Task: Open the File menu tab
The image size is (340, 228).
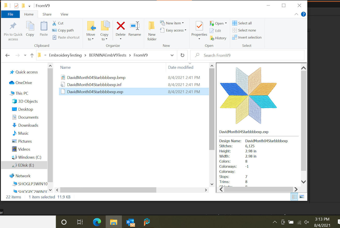Action: [10, 14]
